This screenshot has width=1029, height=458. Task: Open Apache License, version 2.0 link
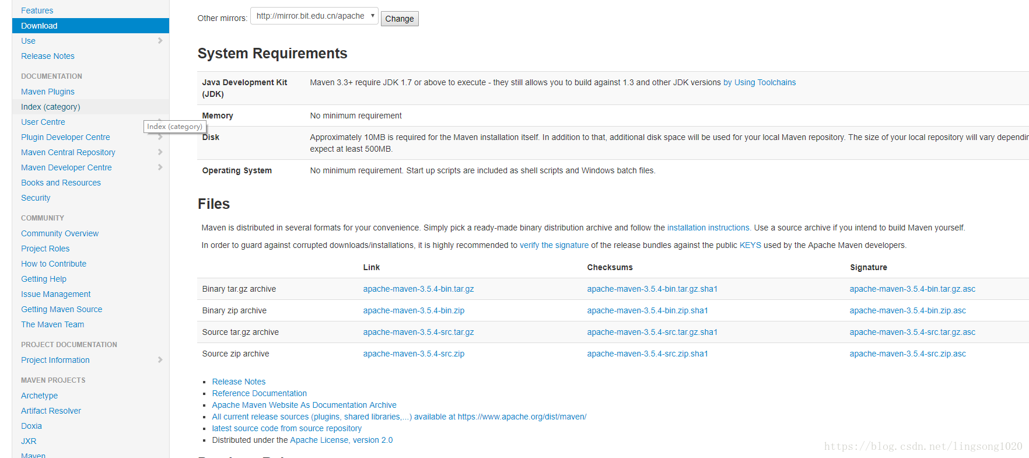coord(341,440)
